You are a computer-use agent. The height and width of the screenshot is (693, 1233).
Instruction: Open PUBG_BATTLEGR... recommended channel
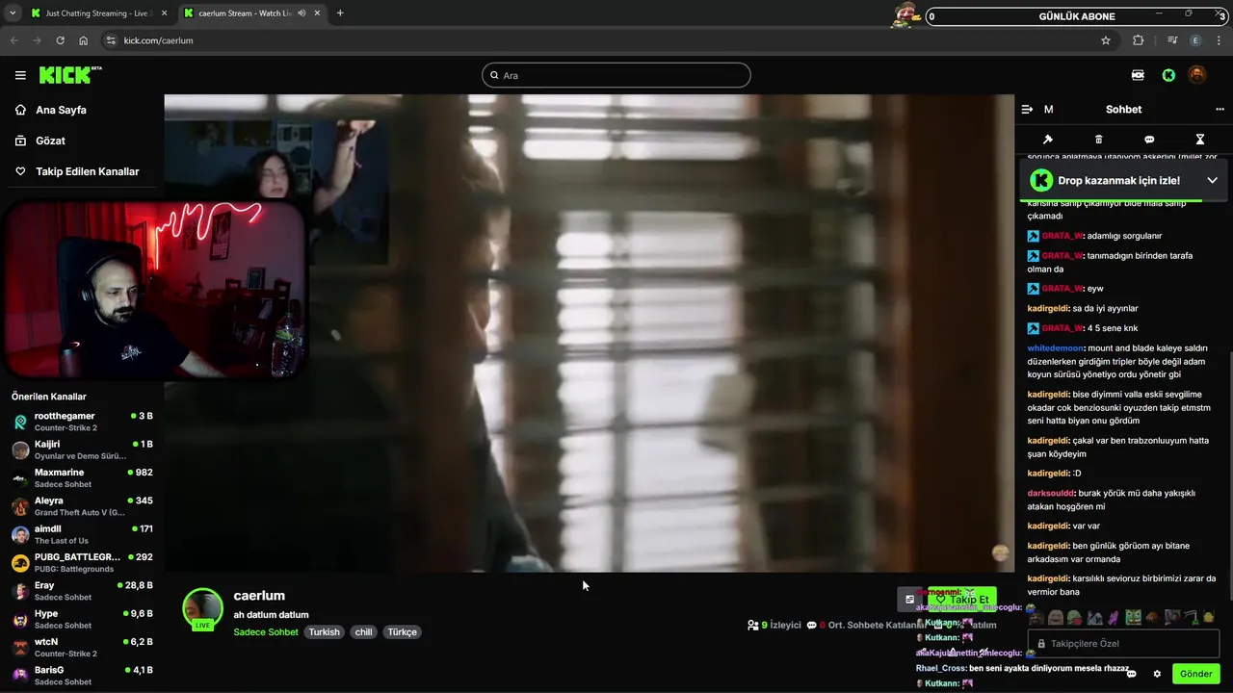82,563
